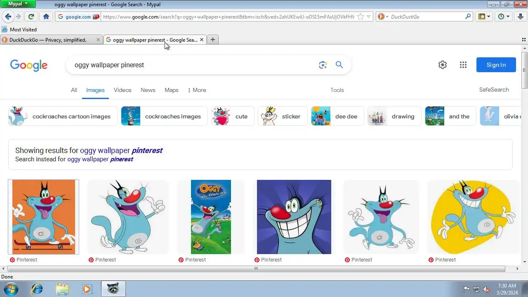Open the Windows Start button

tap(11, 289)
